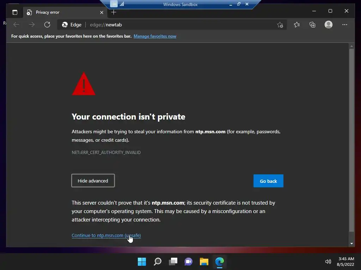The image size is (361, 270).
Task: Click the Sandbox pin icon in title bar
Action: coord(114,4)
